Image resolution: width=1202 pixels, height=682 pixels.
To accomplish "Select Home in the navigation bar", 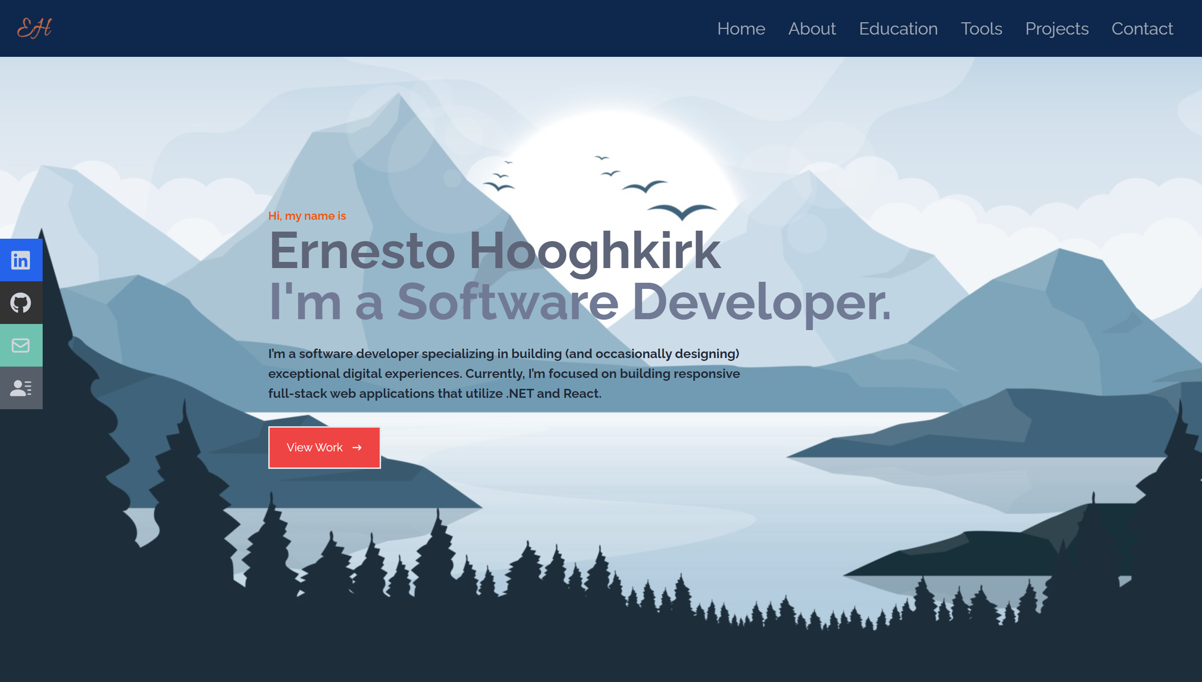I will coord(741,29).
